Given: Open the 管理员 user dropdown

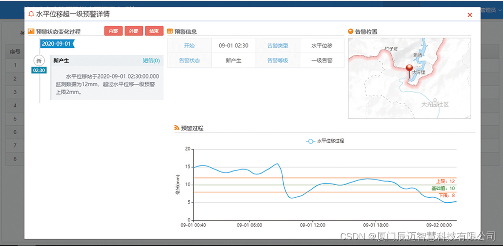Looking at the screenshot, I should tap(490, 10).
